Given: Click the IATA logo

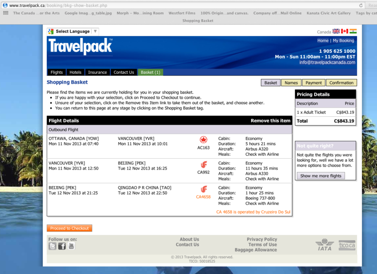Looking at the screenshot, I should point(325,245).
